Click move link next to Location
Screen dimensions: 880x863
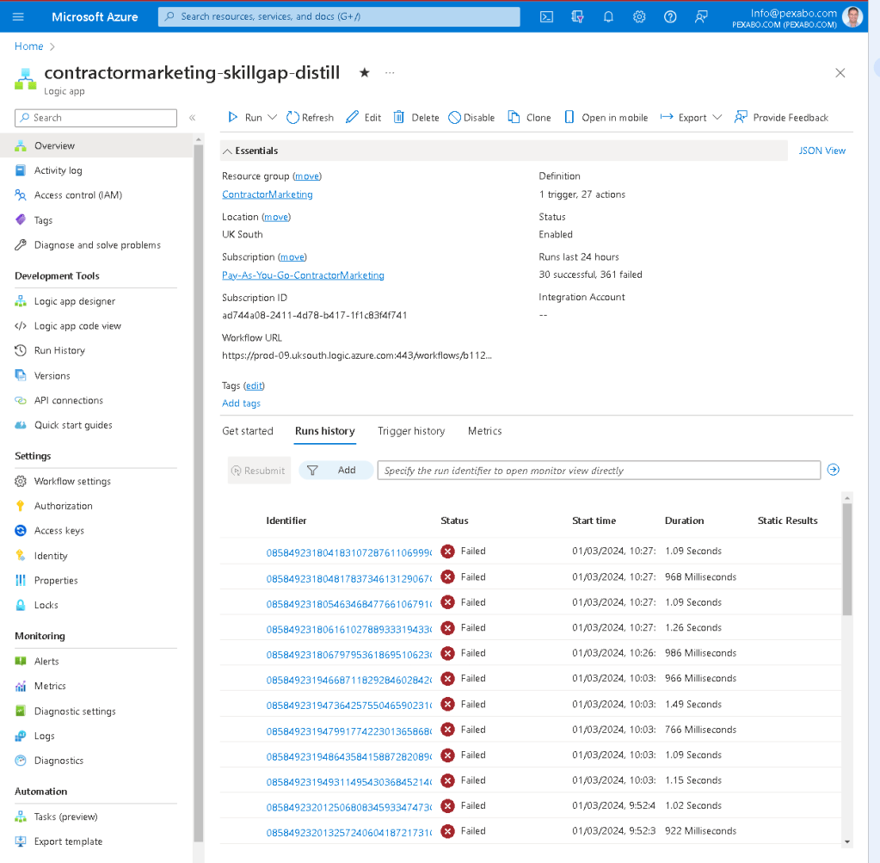click(276, 217)
